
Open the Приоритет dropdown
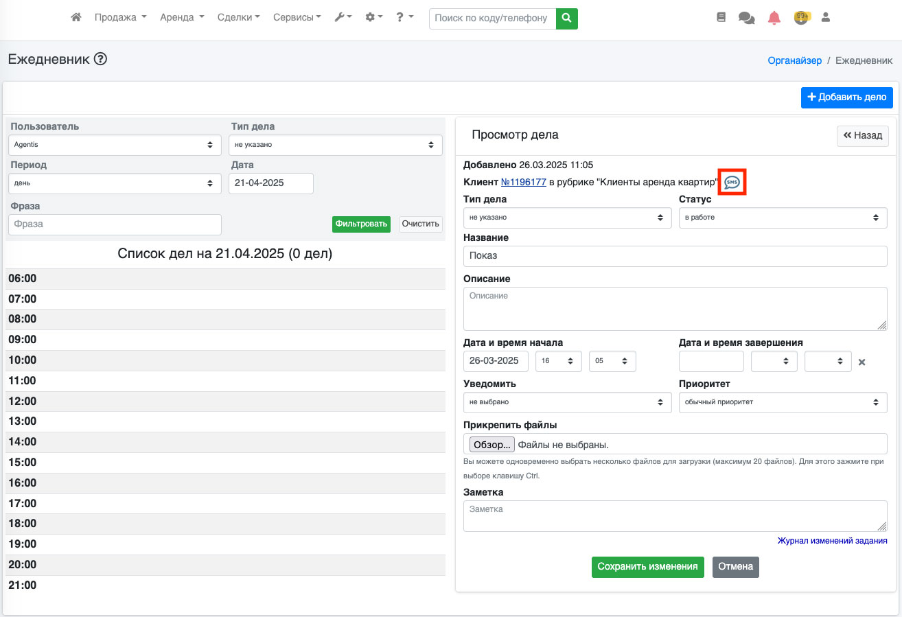point(783,402)
